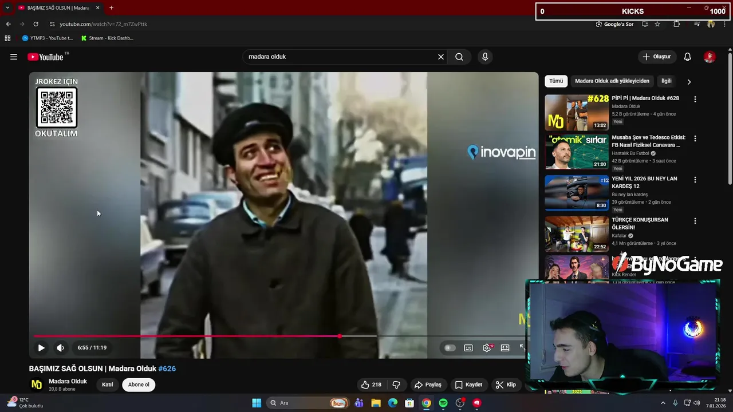Open Google'a Sor lens button

pyautogui.click(x=614, y=24)
